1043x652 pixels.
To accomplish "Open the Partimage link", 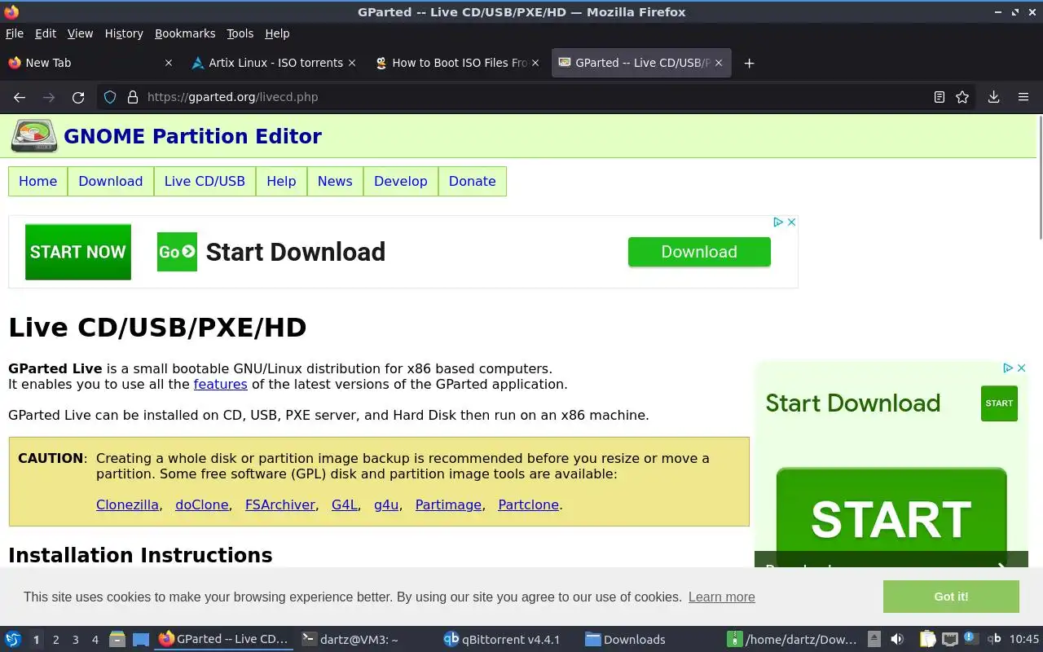I will [448, 504].
